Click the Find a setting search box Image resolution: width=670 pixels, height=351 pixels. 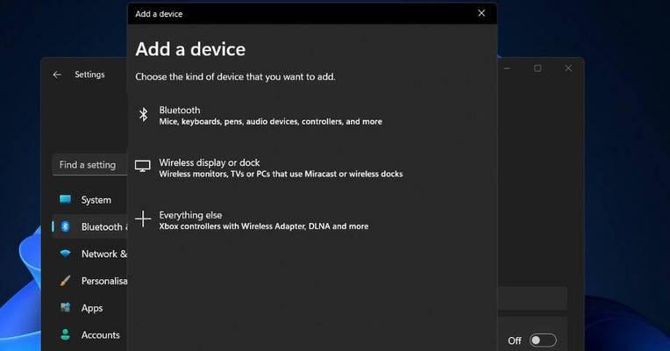pyautogui.click(x=89, y=165)
